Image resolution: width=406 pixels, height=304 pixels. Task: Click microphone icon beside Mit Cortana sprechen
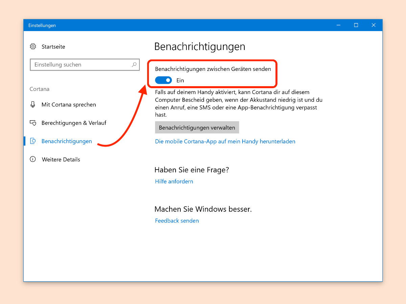33,105
